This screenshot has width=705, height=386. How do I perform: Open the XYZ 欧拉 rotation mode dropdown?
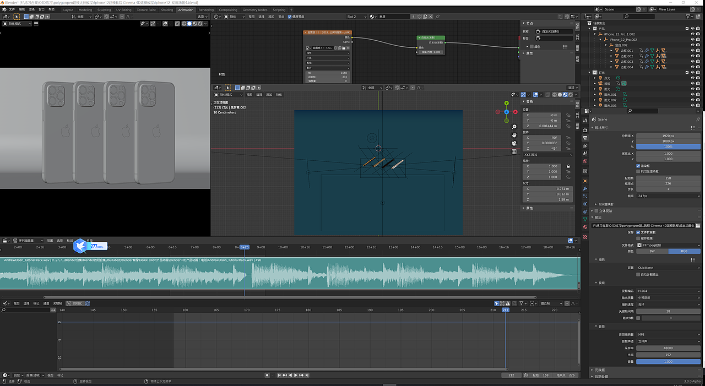[547, 154]
